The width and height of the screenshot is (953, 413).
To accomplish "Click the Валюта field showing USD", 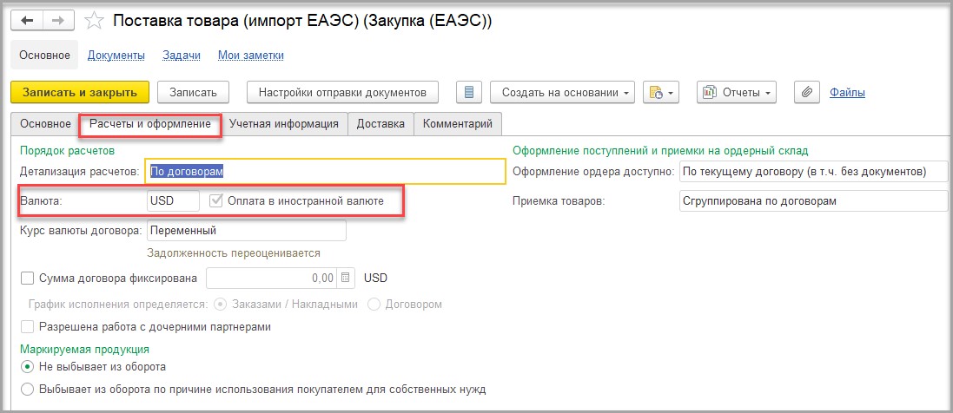I will click(x=173, y=201).
